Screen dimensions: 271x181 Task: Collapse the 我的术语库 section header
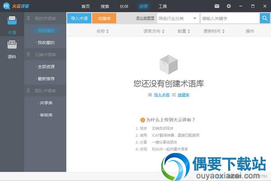(x=45, y=19)
